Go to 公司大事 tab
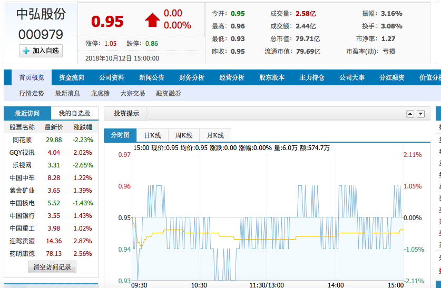The width and height of the screenshot is (441, 288). [352, 77]
